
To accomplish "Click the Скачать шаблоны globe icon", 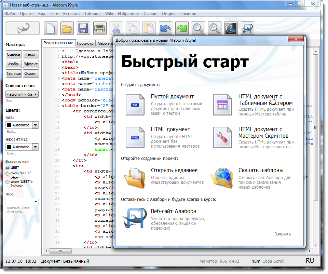I will (222, 178).
